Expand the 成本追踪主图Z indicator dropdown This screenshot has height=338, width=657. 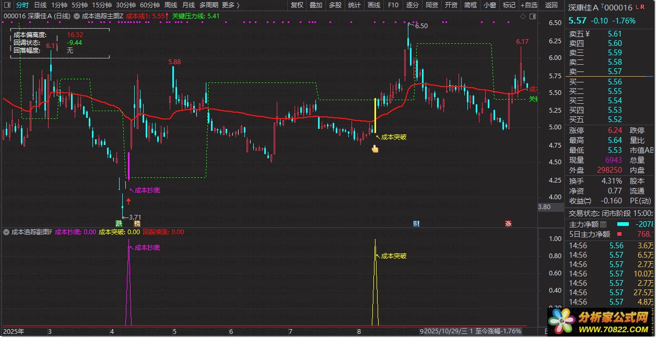point(77,16)
